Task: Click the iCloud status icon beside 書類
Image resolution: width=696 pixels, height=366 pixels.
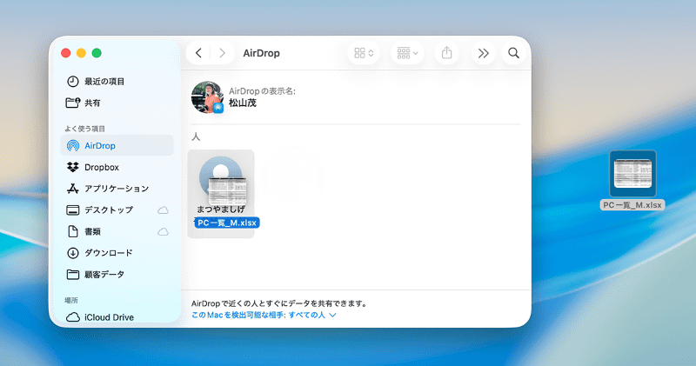Action: 163,231
